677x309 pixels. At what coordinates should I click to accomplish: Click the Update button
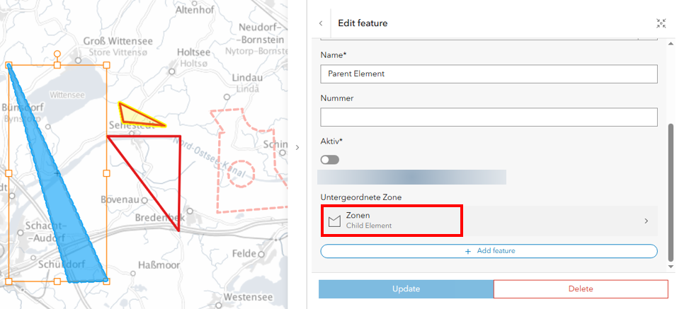(x=406, y=288)
